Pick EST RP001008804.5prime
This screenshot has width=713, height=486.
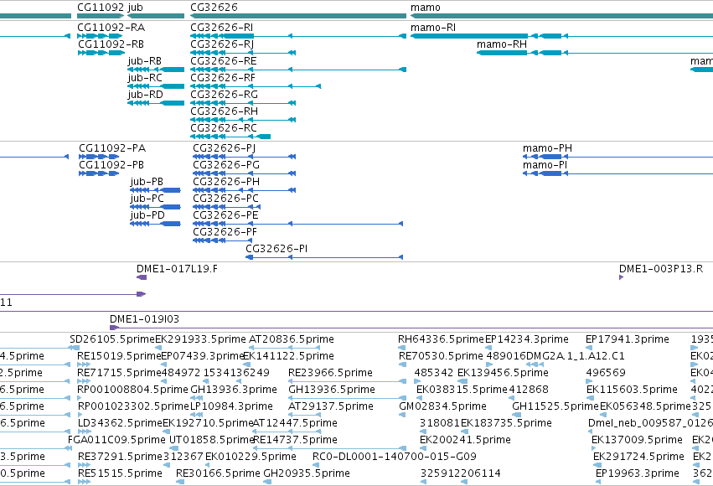click(x=132, y=390)
